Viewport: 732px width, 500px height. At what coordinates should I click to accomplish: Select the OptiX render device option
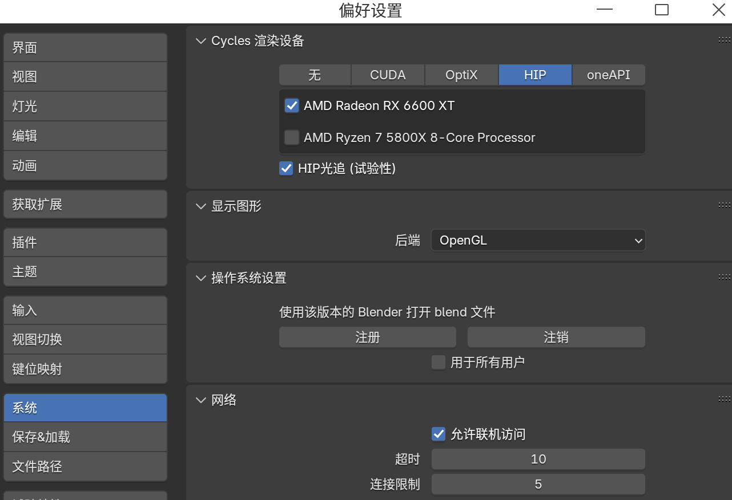tap(461, 75)
